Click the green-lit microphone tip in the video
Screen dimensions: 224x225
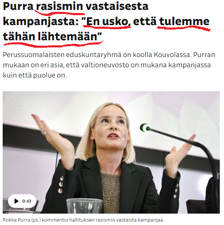(x=144, y=128)
